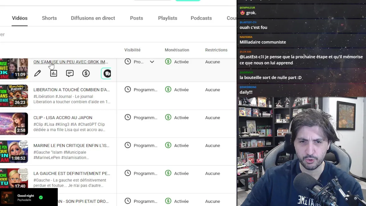Open the Diffusions en direct tab
Viewport: 366px width, 206px height.
tap(93, 18)
